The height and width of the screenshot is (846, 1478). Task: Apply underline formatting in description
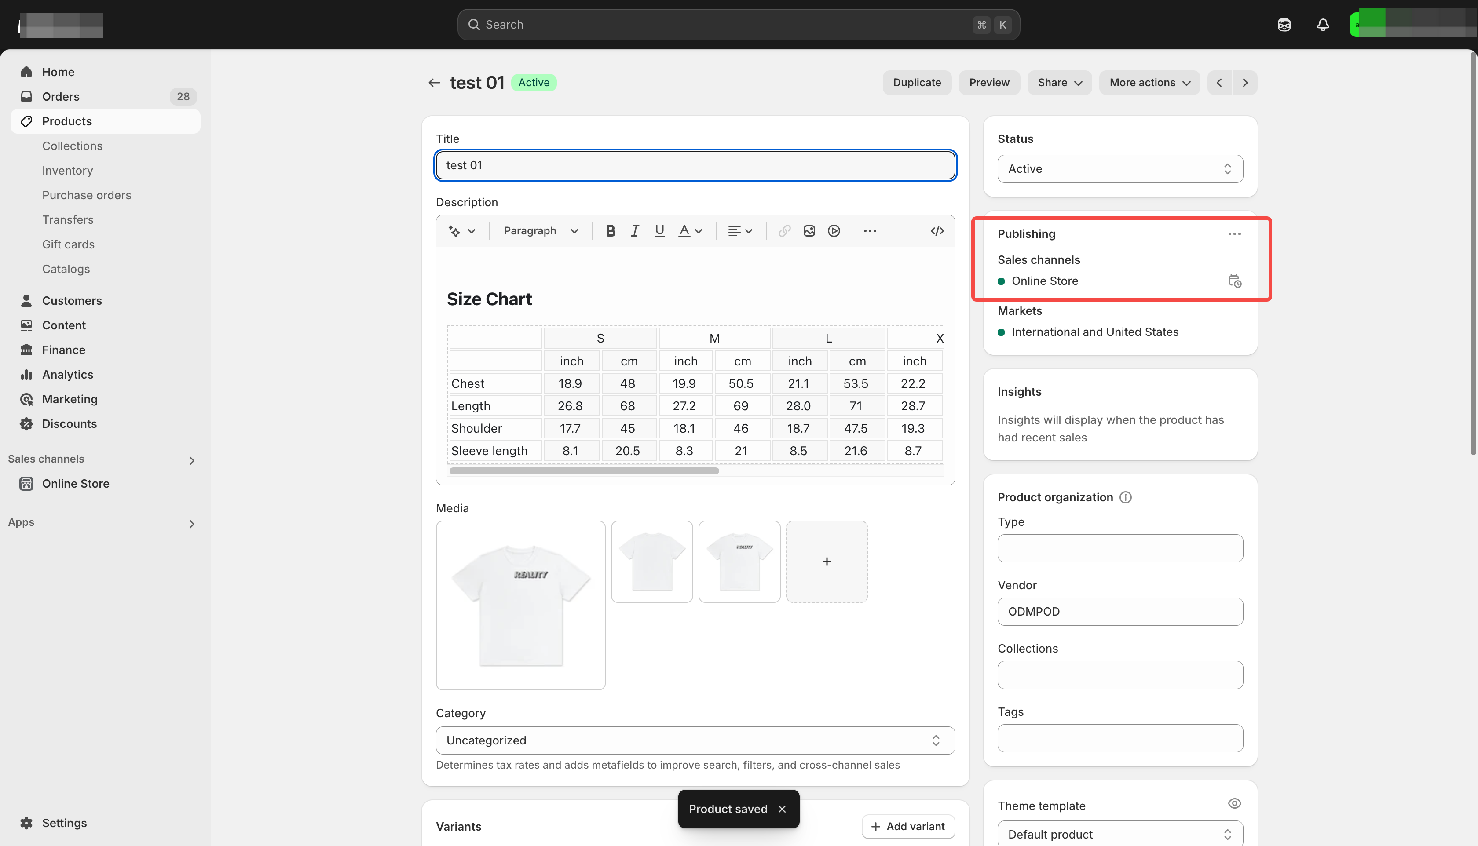click(x=659, y=231)
